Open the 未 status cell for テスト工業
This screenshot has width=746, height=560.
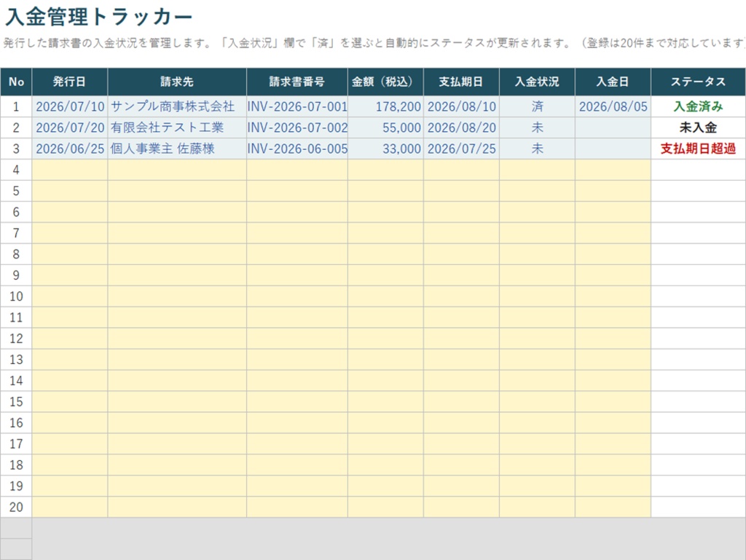(537, 128)
